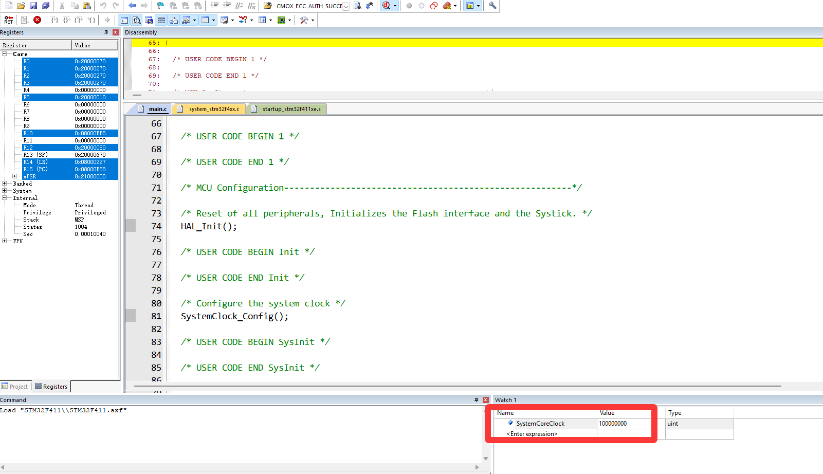Click the Save file icon
Image resolution: width=823 pixels, height=474 pixels.
pos(33,6)
